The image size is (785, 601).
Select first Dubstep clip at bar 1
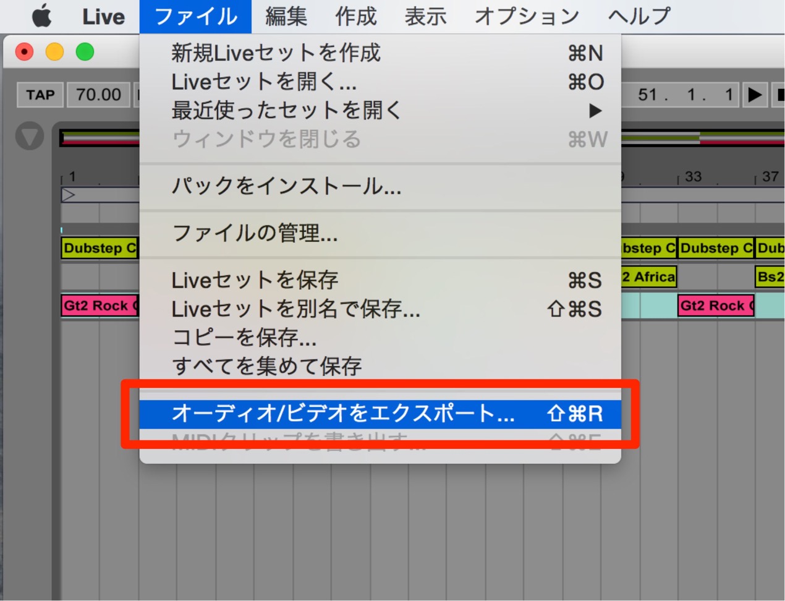tap(100, 248)
